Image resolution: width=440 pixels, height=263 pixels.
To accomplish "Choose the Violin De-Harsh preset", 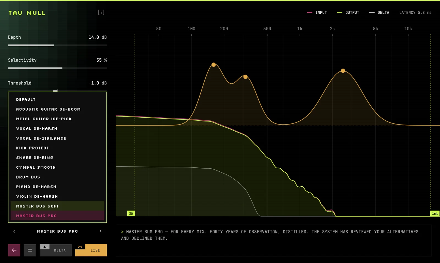I will pyautogui.click(x=57, y=196).
